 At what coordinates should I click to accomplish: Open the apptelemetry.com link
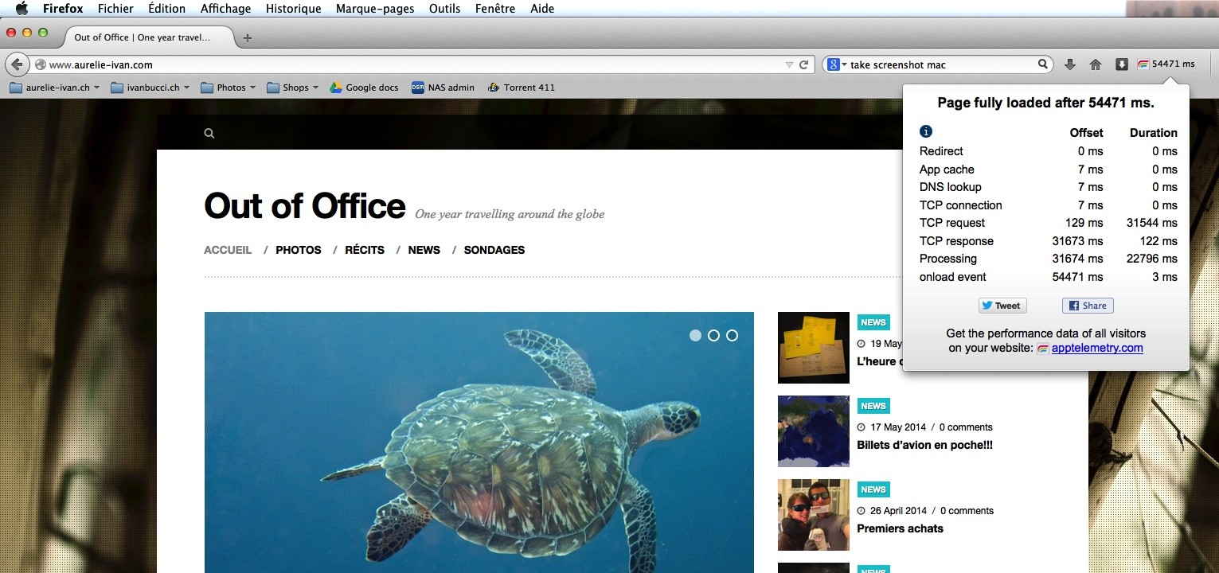pos(1096,348)
